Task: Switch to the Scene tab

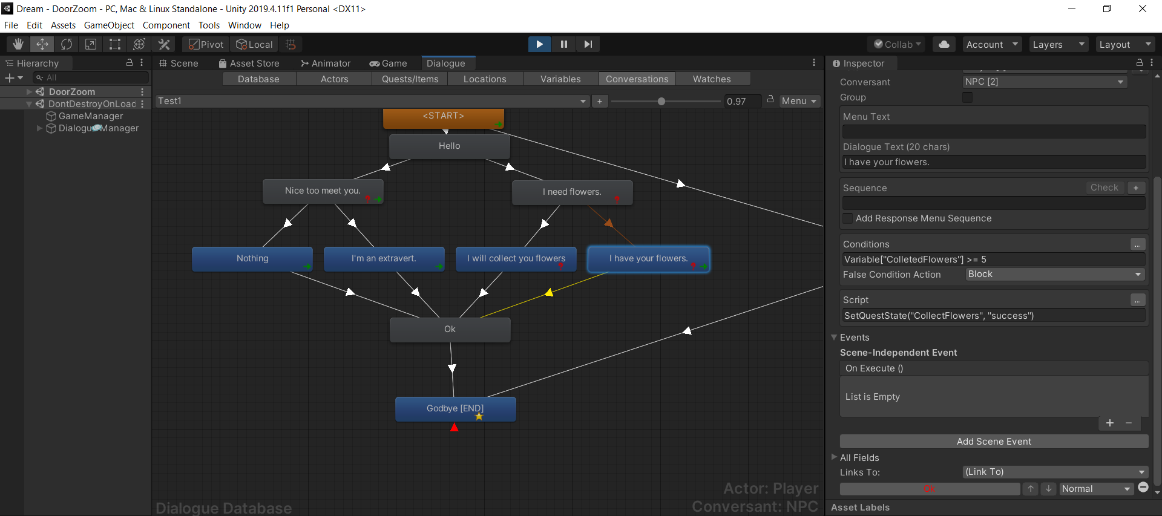Action: (179, 63)
